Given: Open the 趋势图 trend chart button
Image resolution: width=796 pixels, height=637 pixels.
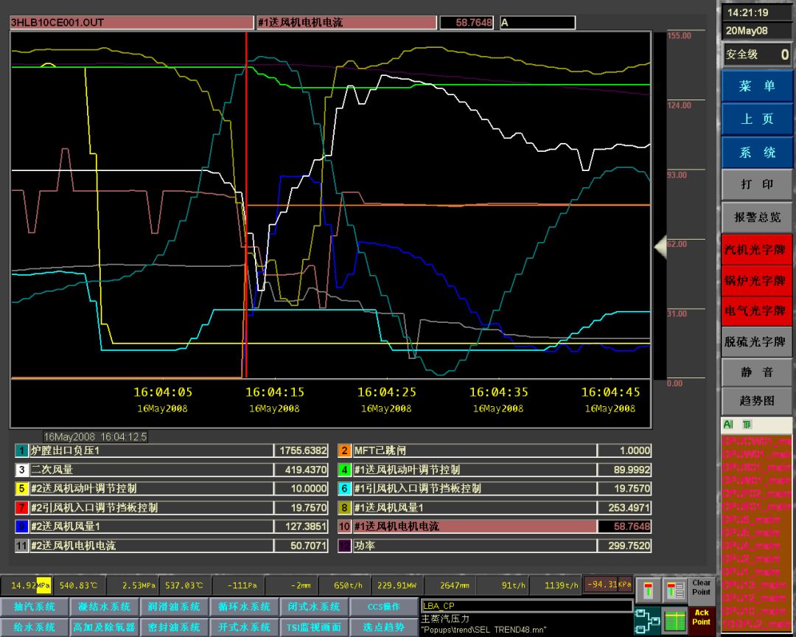Looking at the screenshot, I should [756, 401].
